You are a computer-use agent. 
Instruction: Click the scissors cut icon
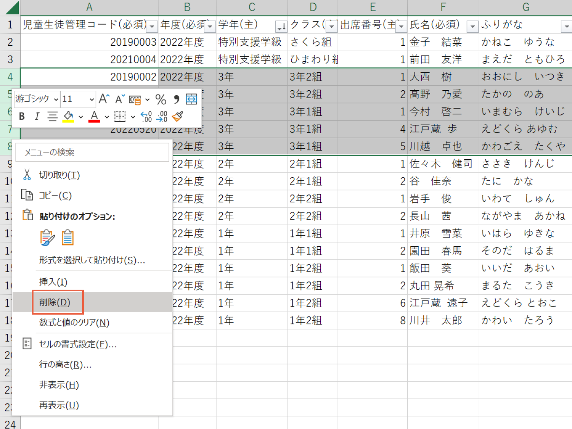click(x=27, y=175)
